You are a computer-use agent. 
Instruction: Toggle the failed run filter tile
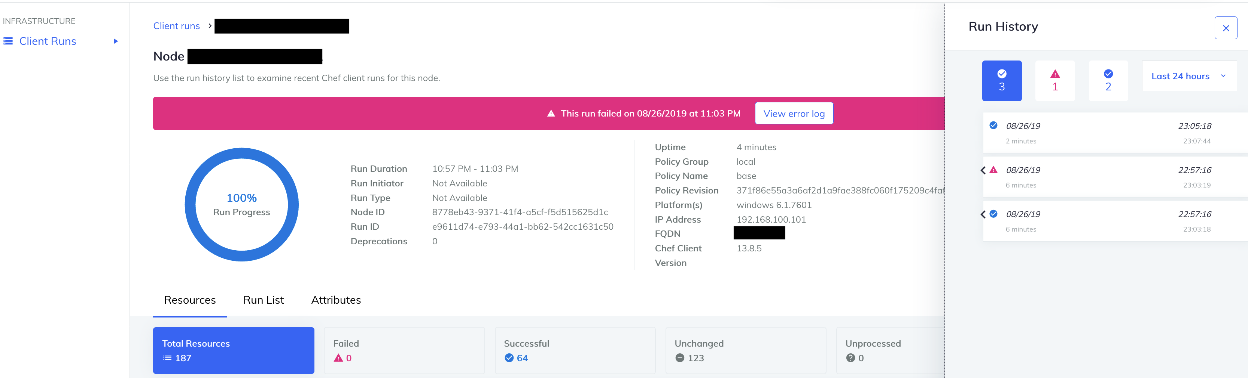pyautogui.click(x=1055, y=81)
